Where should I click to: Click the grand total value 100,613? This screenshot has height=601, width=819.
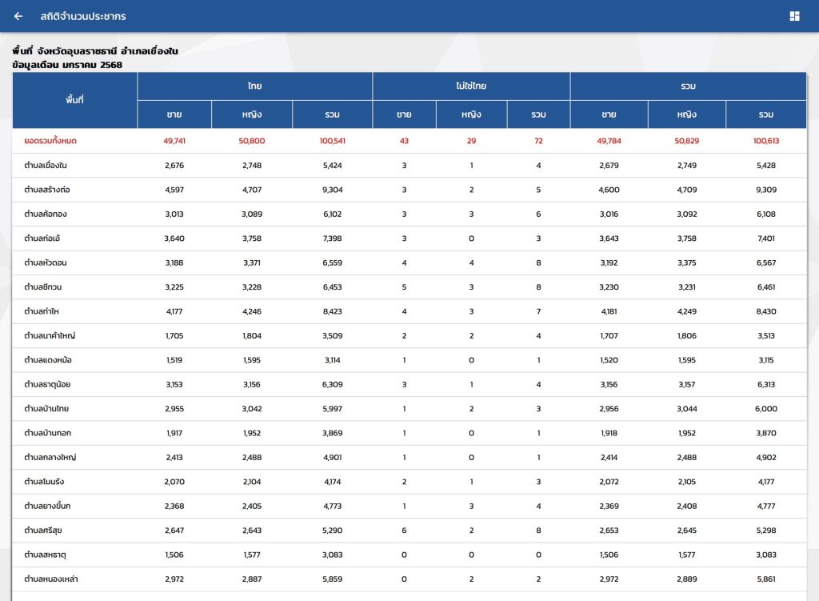pos(766,141)
